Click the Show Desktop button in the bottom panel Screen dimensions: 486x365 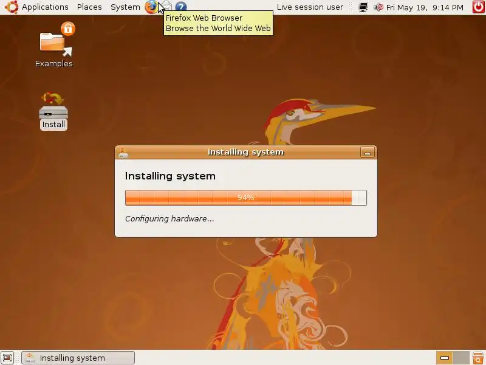click(x=7, y=358)
